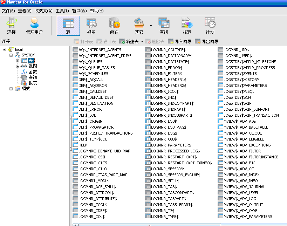The image size is (287, 226).
Task: Expand the 模式 tree node
Action: (11, 89)
